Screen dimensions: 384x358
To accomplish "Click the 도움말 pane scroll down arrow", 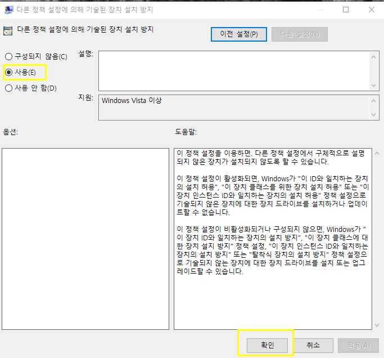I will (377, 325).
